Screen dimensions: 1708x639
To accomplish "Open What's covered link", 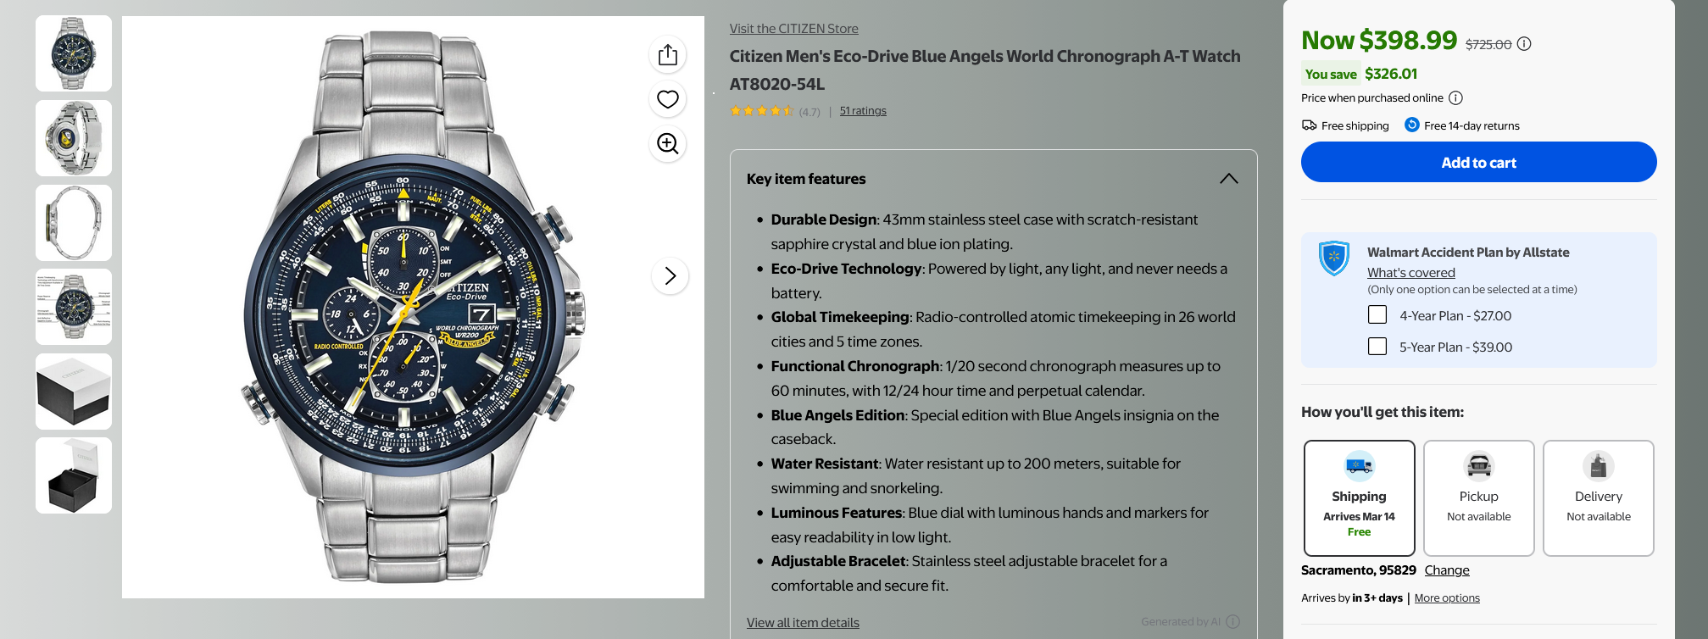I will pyautogui.click(x=1410, y=273).
